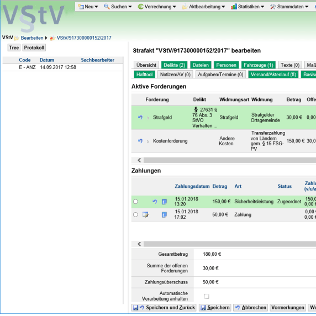Sort by Zahlungsdatum column header
Viewport: 316px width, 316px height.
click(x=192, y=186)
